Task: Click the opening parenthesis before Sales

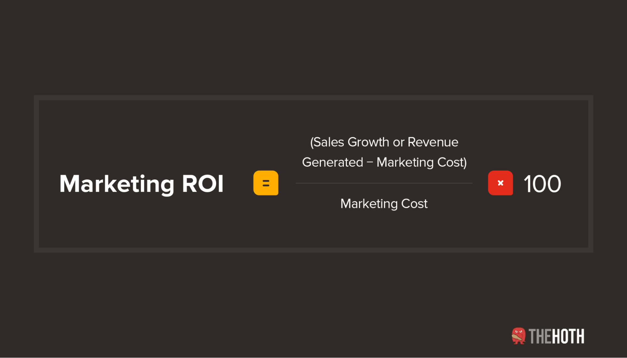Action: tap(312, 143)
